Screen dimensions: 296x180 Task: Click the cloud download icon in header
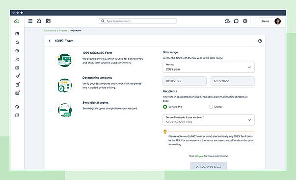(x=227, y=21)
